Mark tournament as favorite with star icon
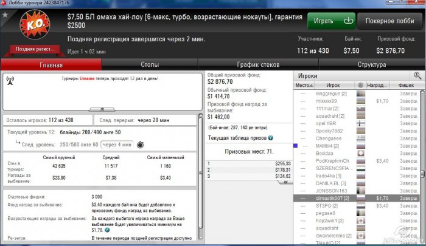The width and height of the screenshot is (426, 246). (5, 15)
